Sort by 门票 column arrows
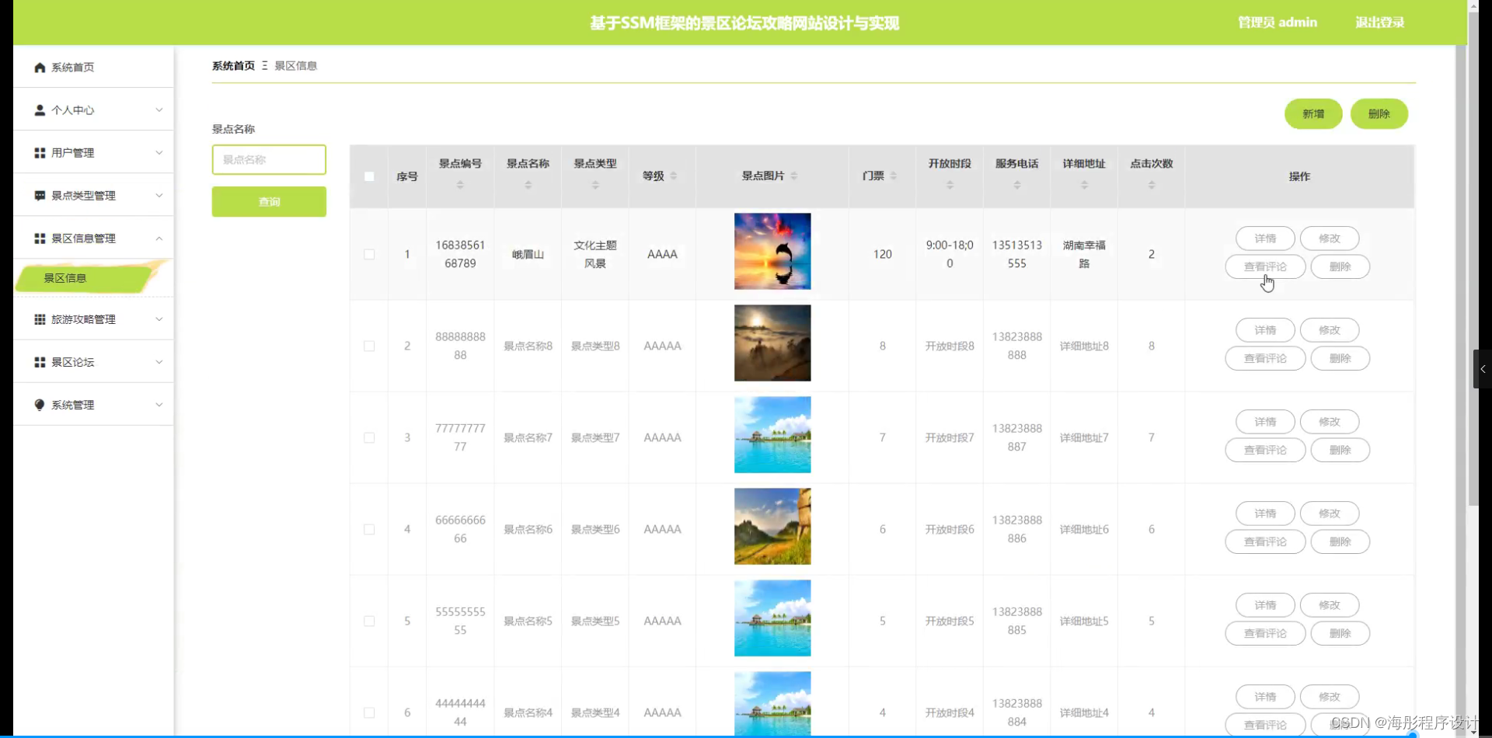The image size is (1492, 738). [894, 176]
